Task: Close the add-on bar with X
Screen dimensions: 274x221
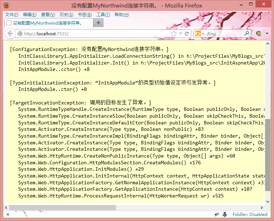Action: [8, 215]
